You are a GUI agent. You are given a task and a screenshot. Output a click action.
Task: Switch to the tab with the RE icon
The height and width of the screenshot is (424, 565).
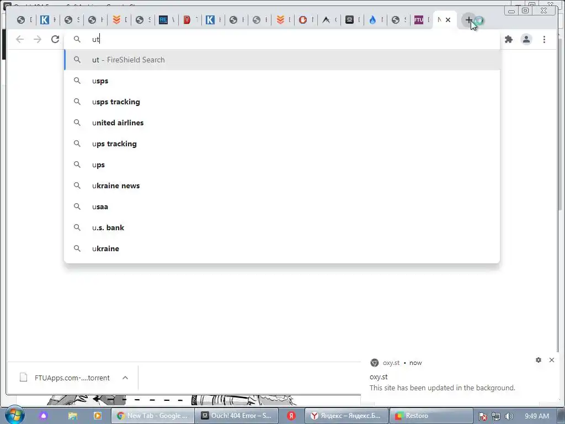pyautogui.click(x=163, y=20)
